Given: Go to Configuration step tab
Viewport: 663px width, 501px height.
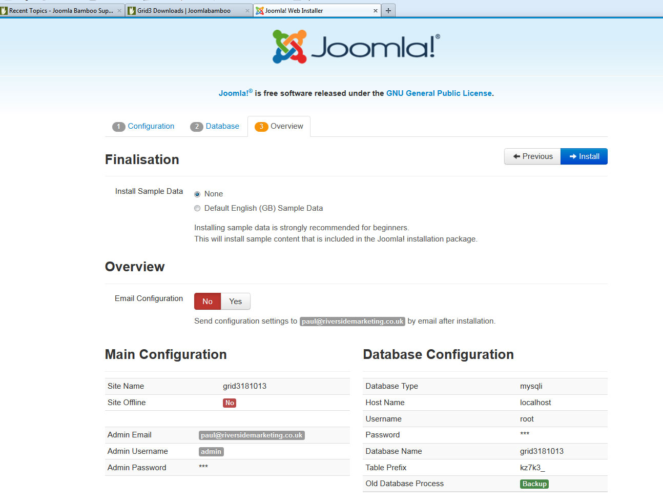Looking at the screenshot, I should pos(143,126).
